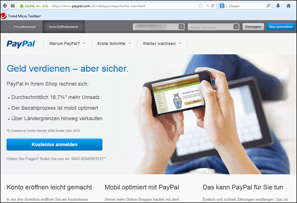Click 'Das kann PayPal für Sie tun' heading
The image size is (297, 203).
coord(243,187)
